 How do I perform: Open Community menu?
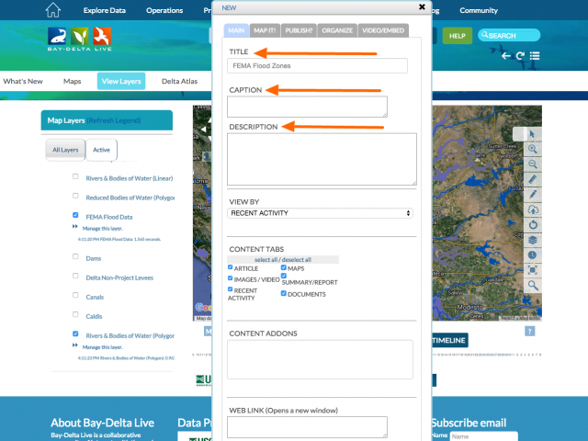tap(479, 10)
